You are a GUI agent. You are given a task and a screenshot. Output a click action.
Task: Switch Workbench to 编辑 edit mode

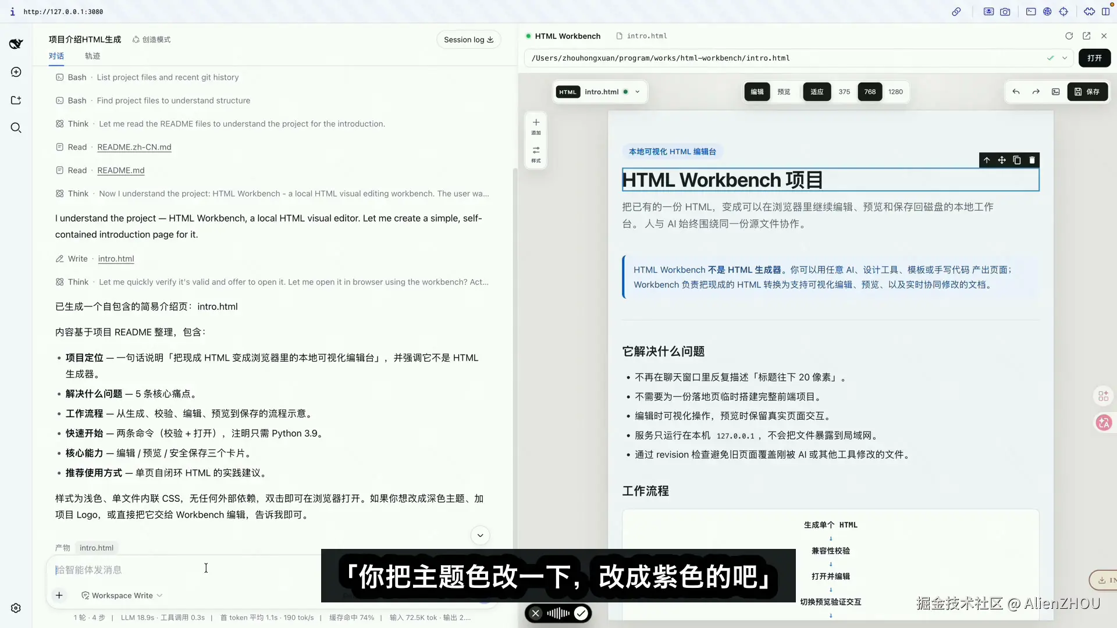tap(757, 92)
